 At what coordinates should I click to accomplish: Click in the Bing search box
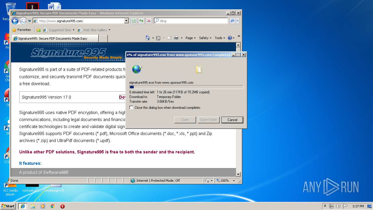pos(191,21)
